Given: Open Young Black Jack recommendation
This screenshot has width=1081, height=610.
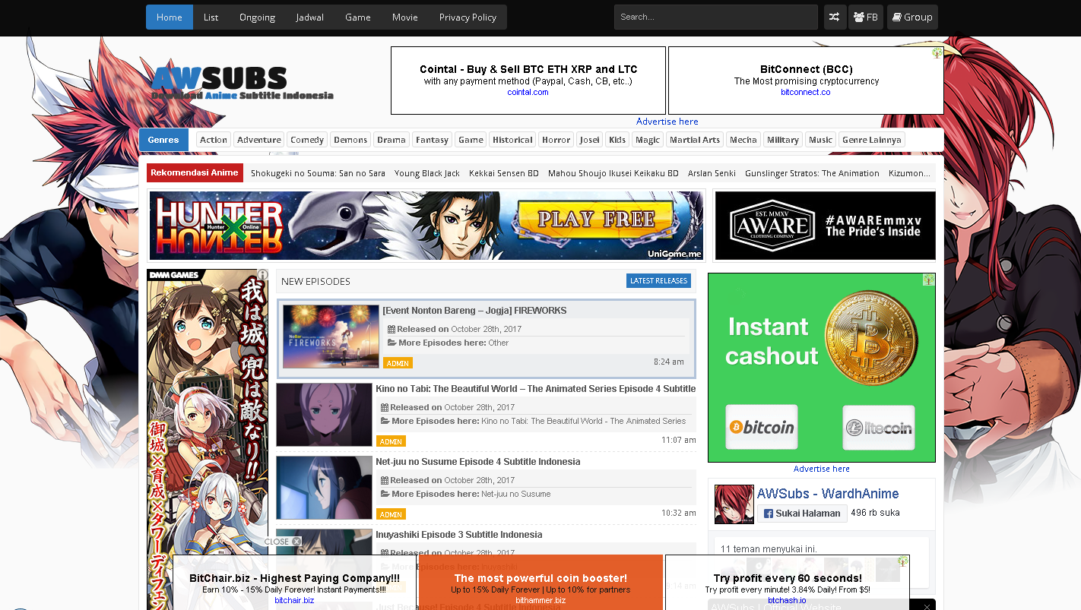Looking at the screenshot, I should 426,173.
